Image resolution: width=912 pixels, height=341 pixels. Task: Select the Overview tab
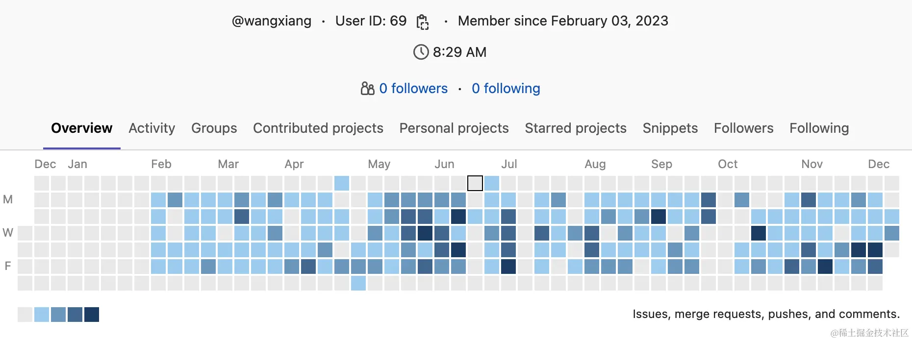(x=81, y=128)
